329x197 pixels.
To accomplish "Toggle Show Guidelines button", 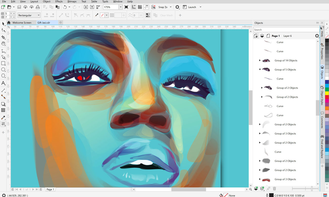I will tap(146, 7).
